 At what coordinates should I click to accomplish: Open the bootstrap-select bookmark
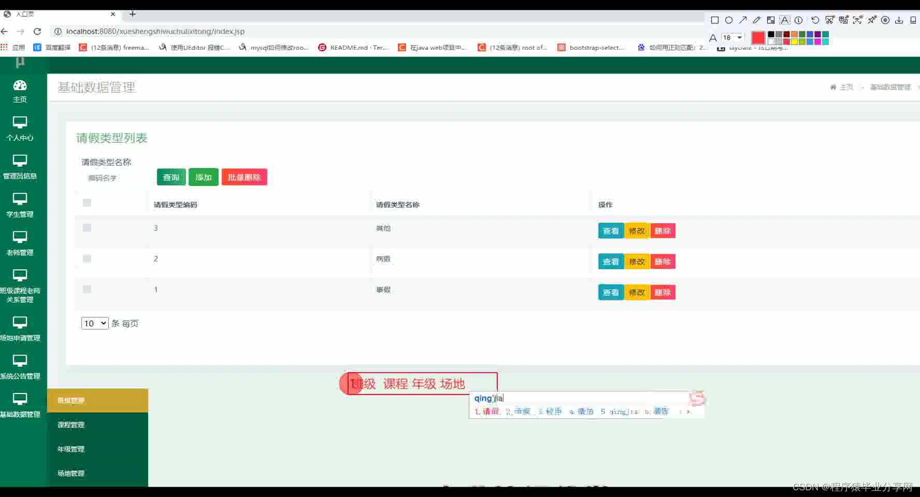(x=592, y=47)
